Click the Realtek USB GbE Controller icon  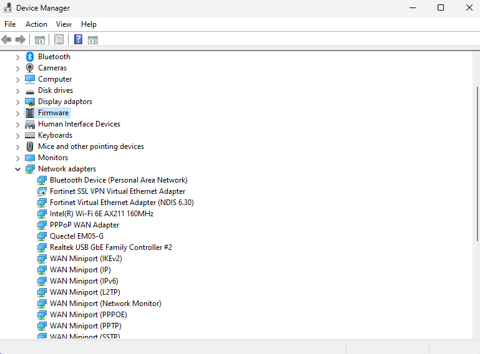42,247
